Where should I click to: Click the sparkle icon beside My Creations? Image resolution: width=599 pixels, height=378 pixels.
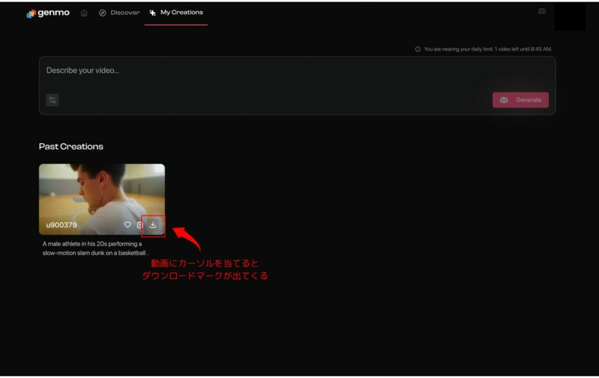pos(153,13)
